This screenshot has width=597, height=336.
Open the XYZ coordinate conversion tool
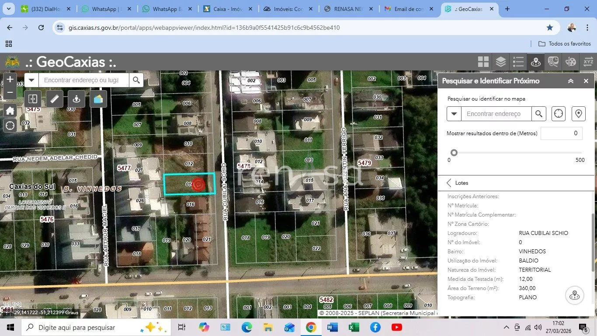pyautogui.click(x=588, y=62)
